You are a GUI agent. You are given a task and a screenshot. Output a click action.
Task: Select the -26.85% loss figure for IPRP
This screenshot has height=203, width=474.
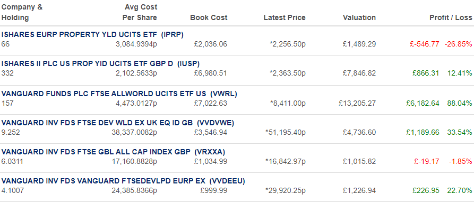(x=458, y=44)
